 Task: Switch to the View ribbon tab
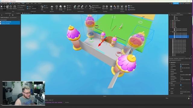(35, 3)
